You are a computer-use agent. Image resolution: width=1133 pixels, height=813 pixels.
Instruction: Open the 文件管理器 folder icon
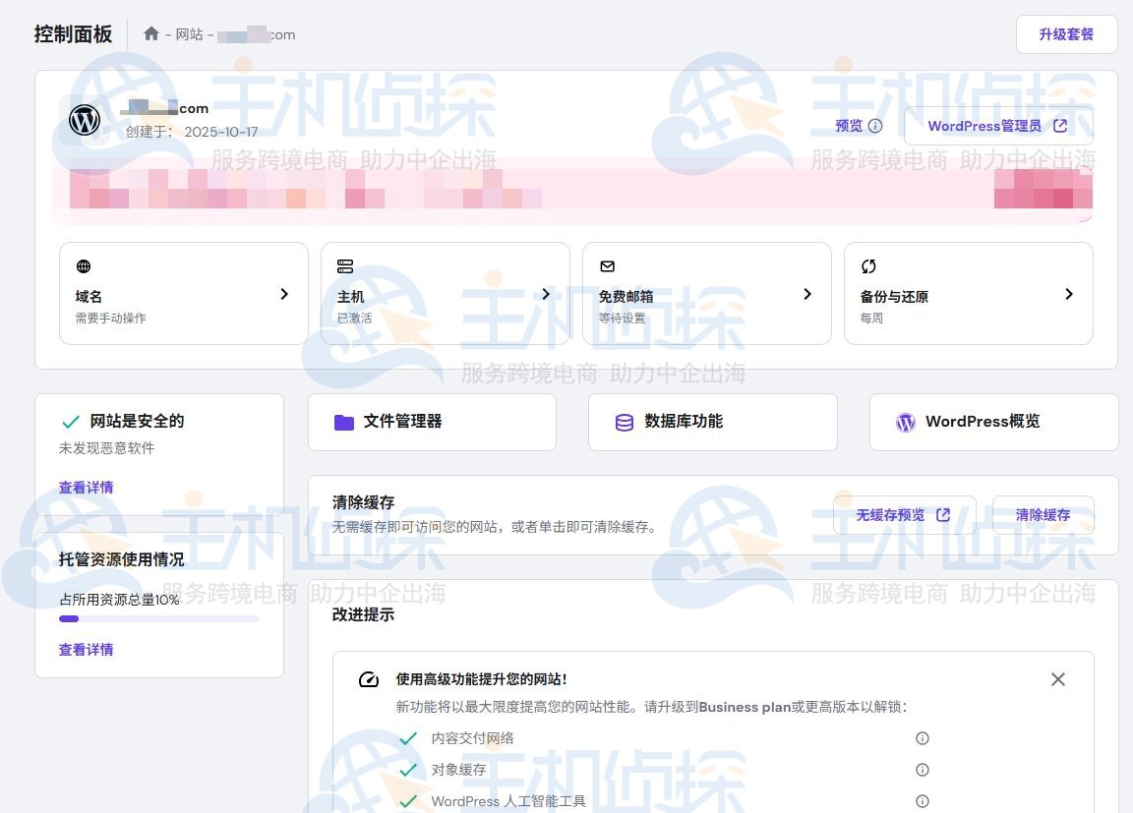[x=342, y=421]
